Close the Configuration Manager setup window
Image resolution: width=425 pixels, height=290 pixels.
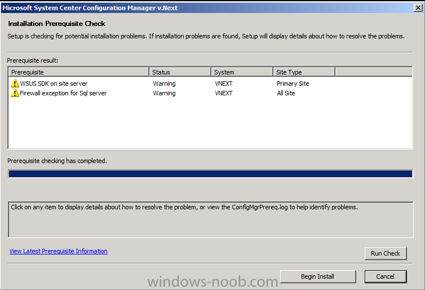point(418,7)
